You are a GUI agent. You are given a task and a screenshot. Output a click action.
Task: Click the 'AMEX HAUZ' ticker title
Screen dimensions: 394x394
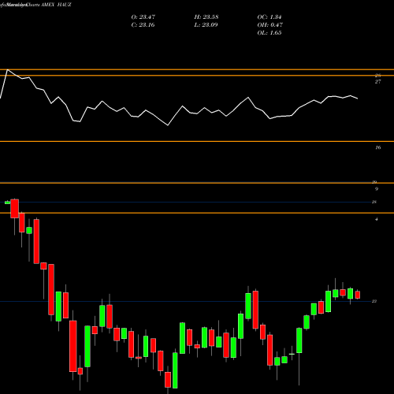click(x=56, y=5)
